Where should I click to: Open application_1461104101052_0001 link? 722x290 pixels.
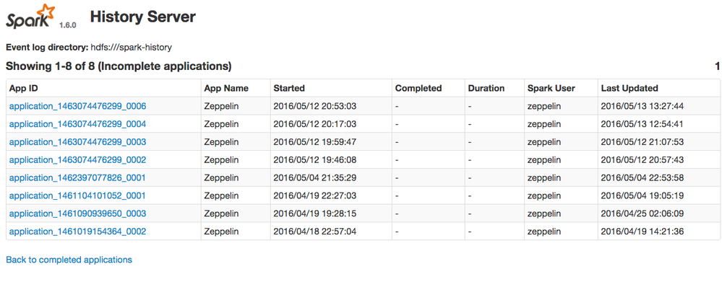point(77,195)
